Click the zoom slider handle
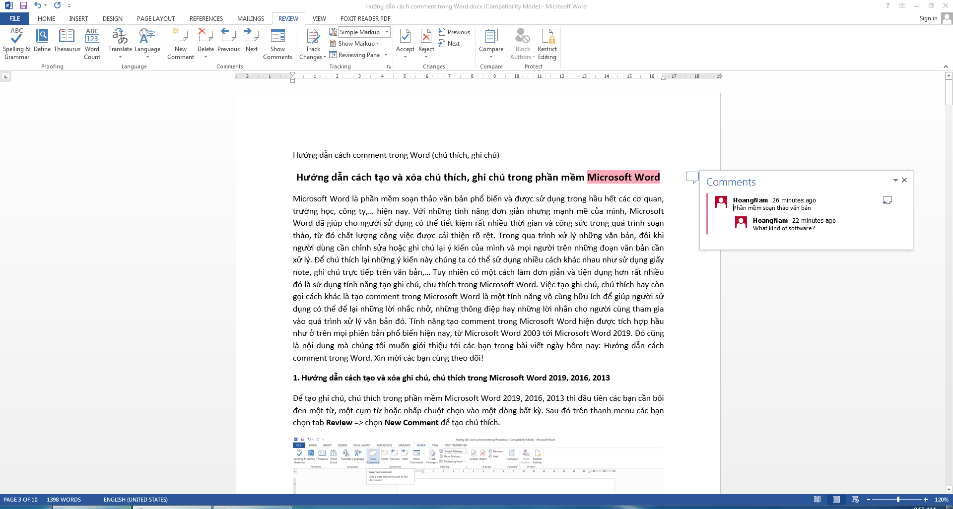953x509 pixels. point(898,500)
